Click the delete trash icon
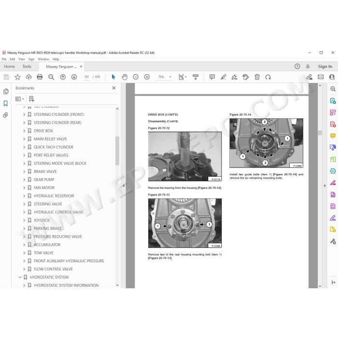This screenshot has width=338, height=338. coord(257,77)
